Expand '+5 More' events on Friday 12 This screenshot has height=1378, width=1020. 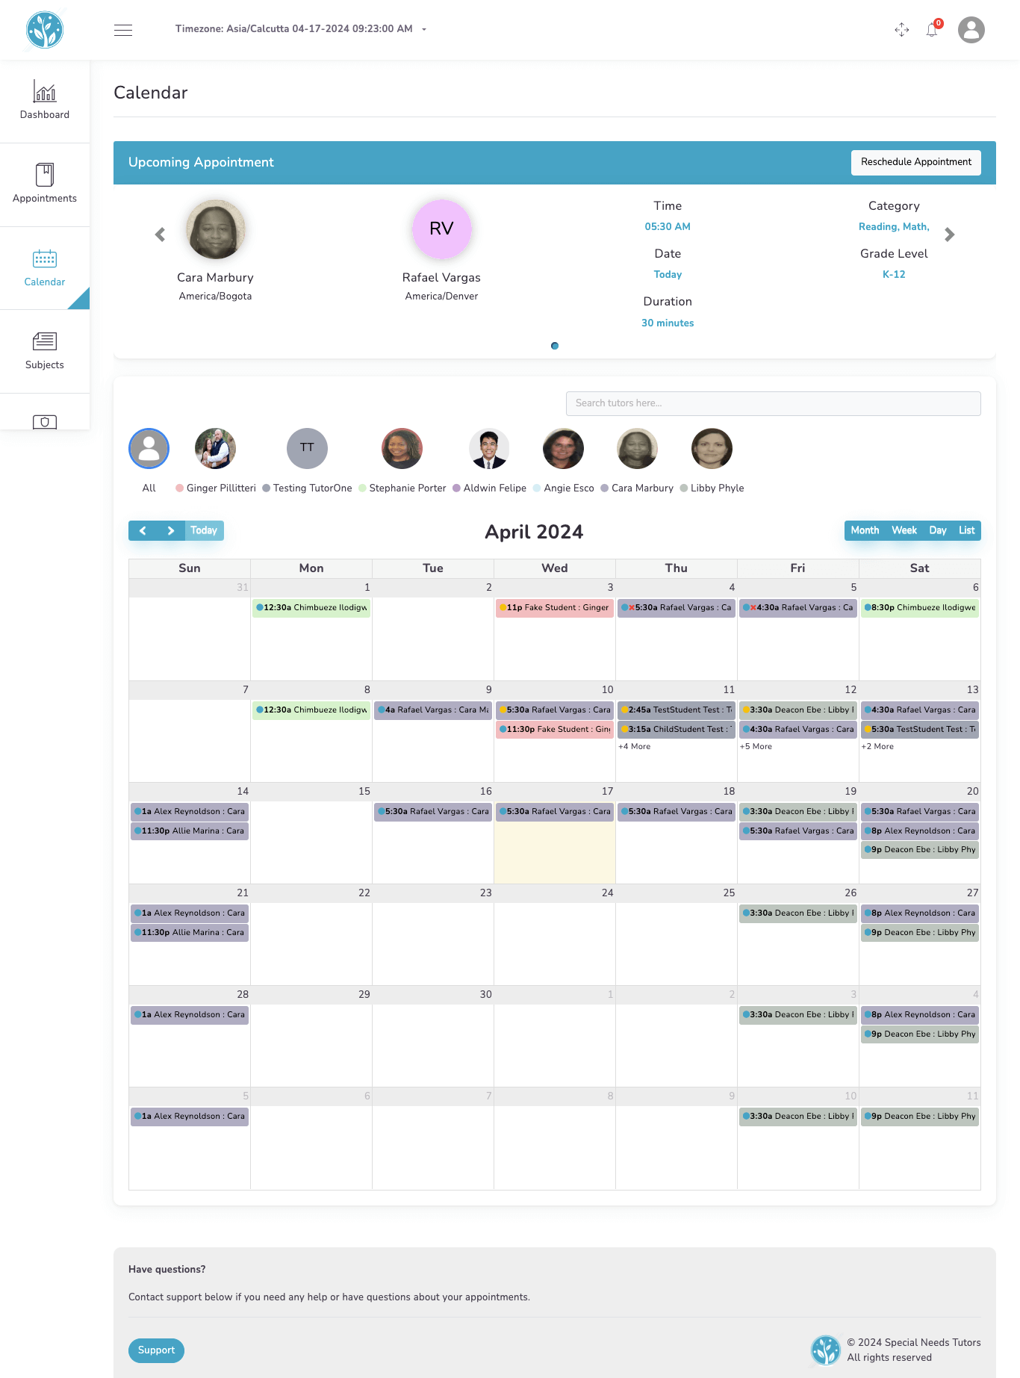tap(756, 747)
